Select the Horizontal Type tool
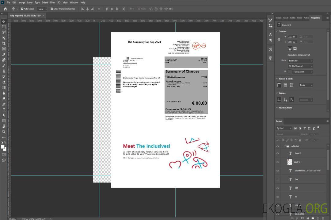This screenshot has height=220, width=331. click(x=4, y=110)
